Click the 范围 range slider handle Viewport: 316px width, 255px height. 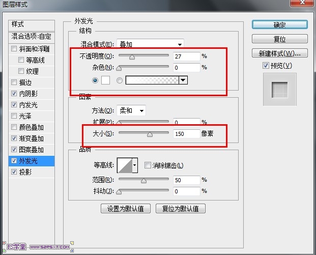(143, 181)
